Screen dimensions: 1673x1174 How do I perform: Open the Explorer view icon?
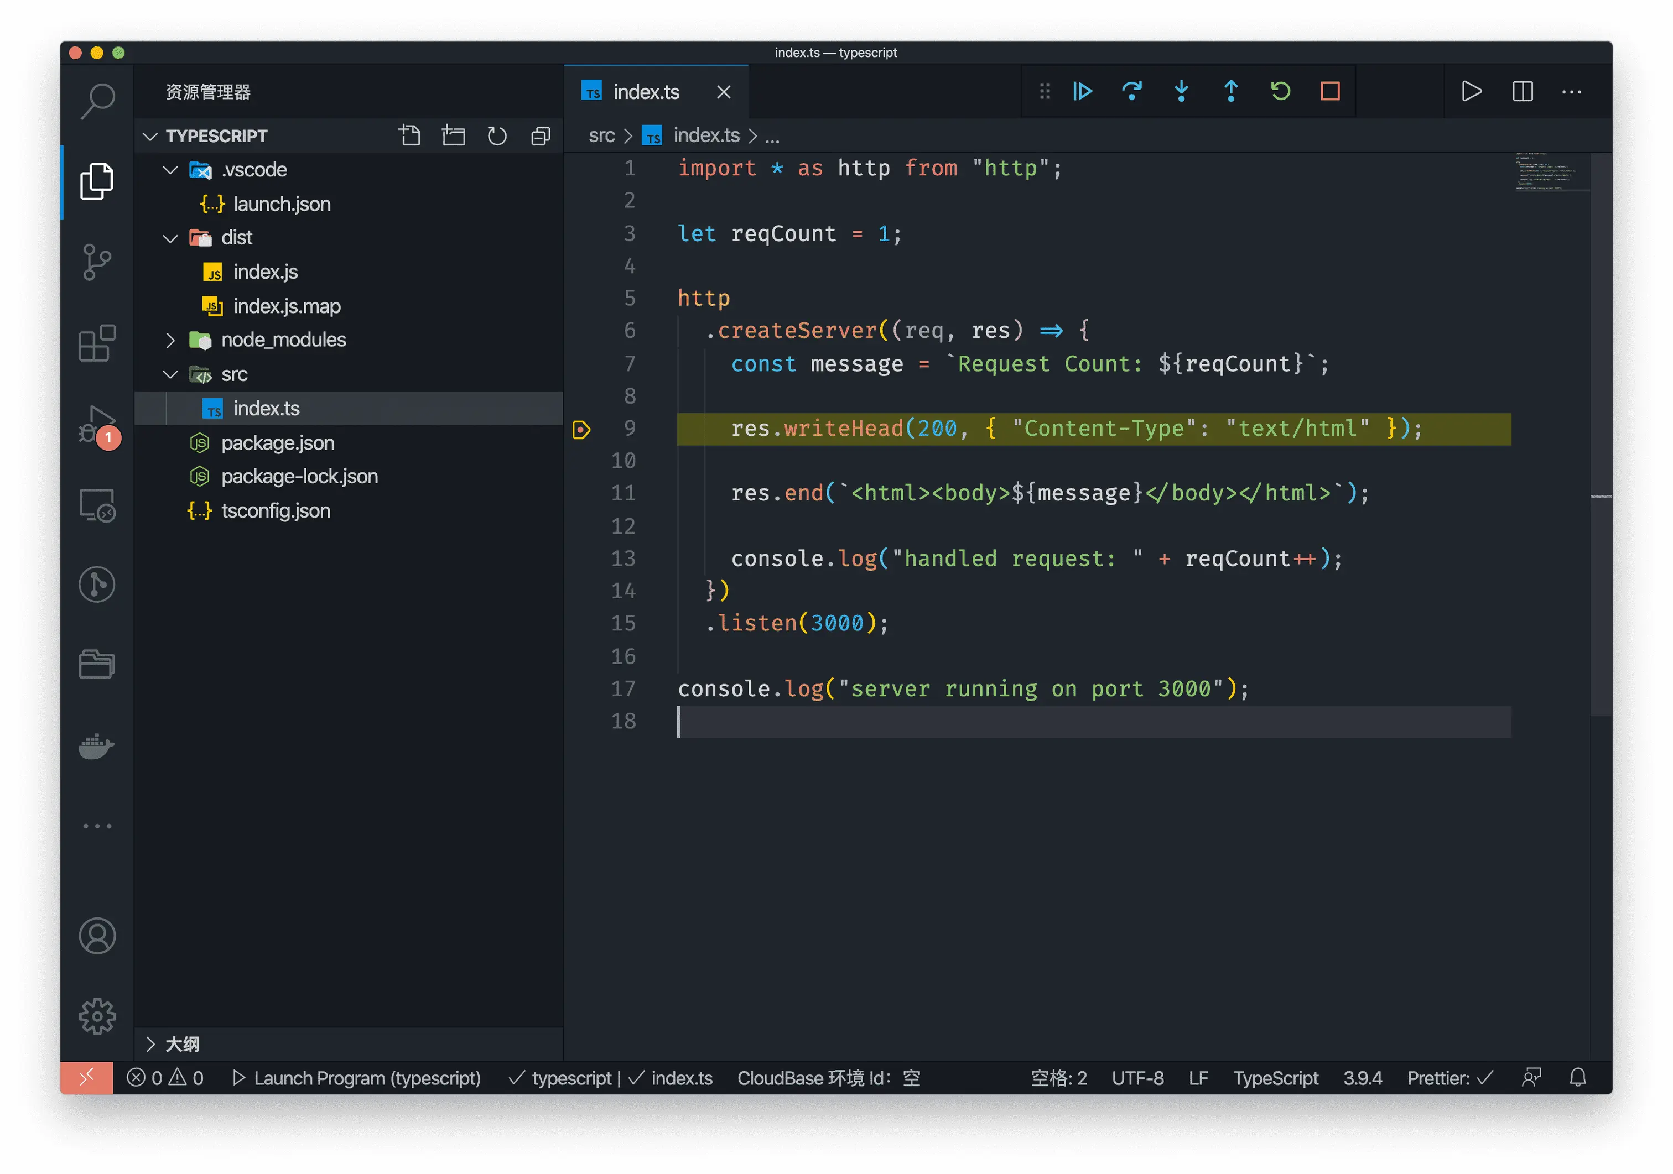(x=97, y=181)
